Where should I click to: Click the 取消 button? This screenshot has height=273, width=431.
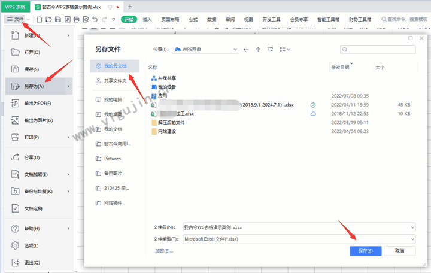(x=400, y=251)
